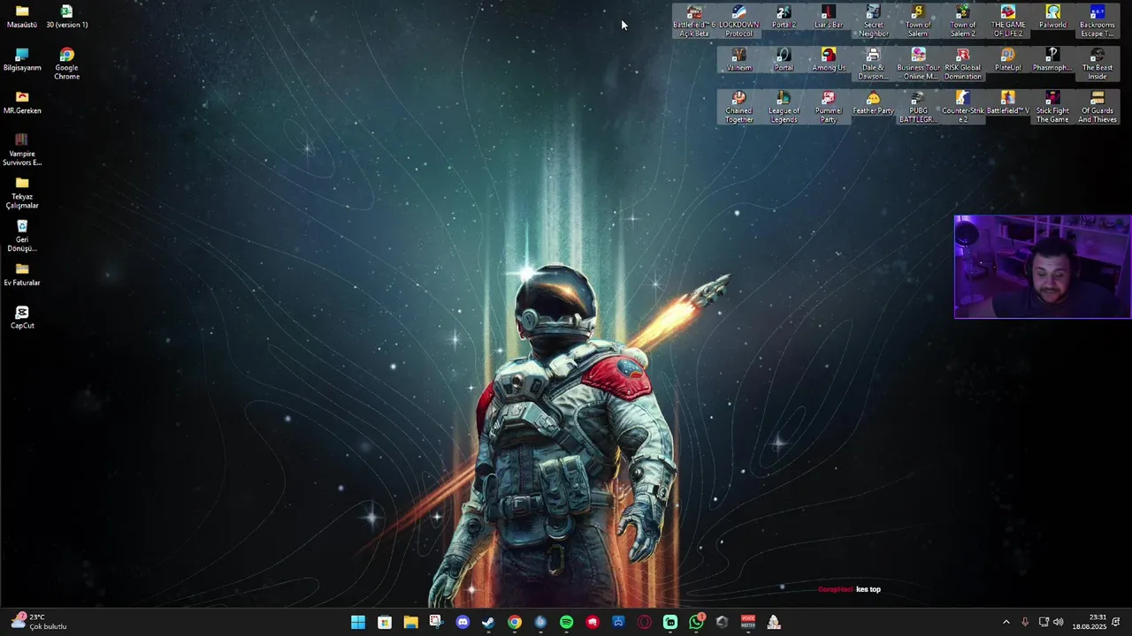1132x636 pixels.
Task: Select the Dale & Dawson shortcut
Action: pos(873,64)
